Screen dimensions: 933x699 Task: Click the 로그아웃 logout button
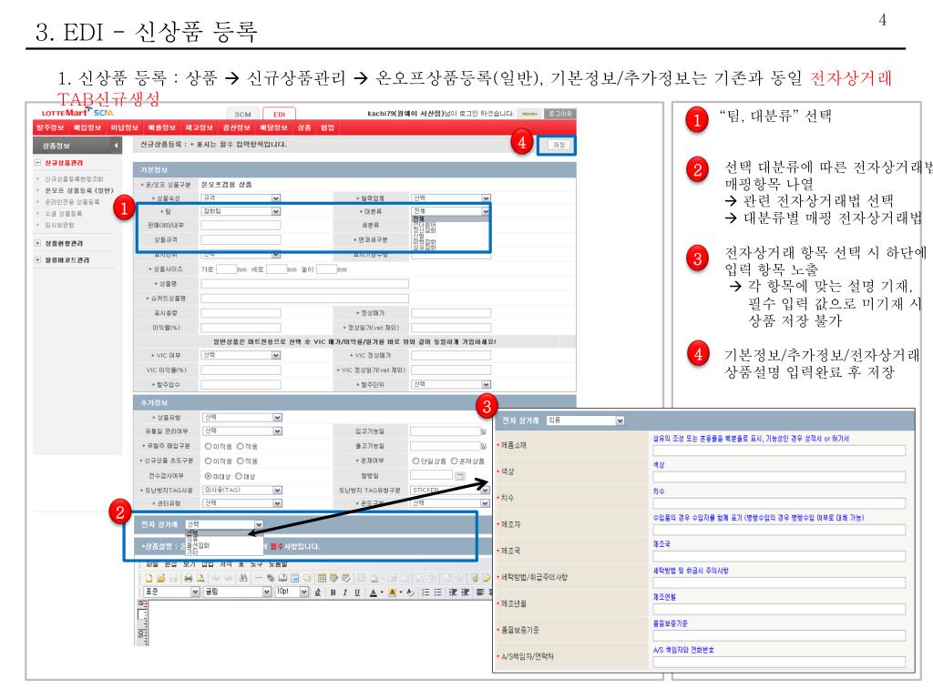[560, 114]
